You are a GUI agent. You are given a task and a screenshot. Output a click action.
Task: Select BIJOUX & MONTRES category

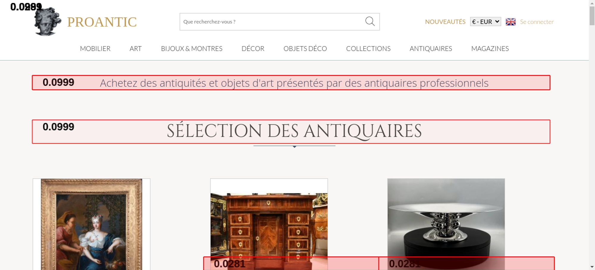[x=192, y=48]
